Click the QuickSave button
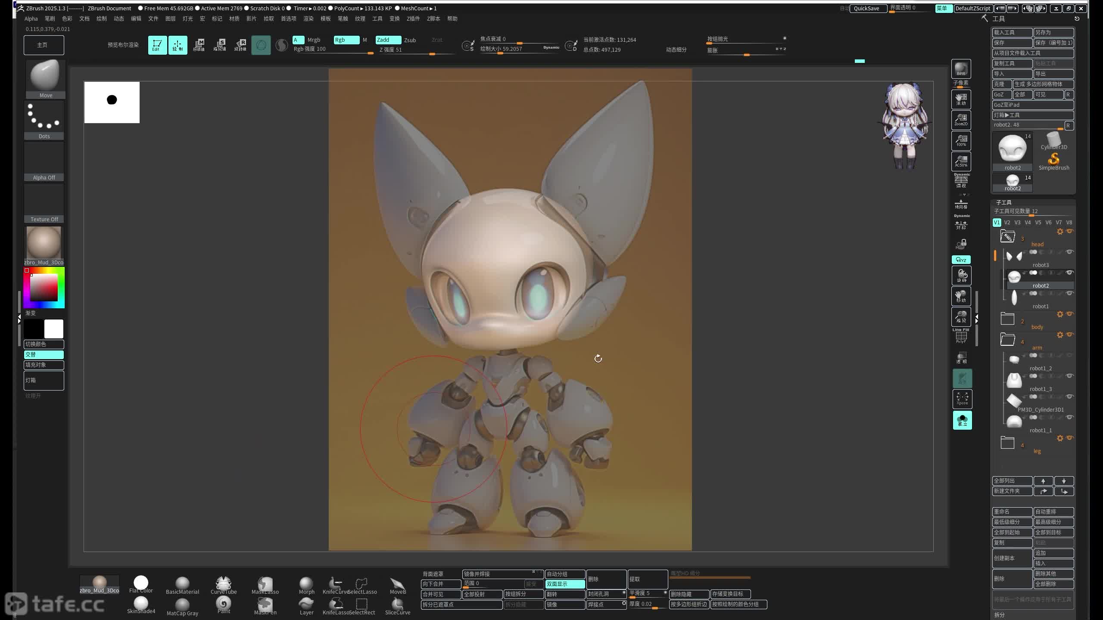Screen dimensions: 1103x620 [867, 8]
